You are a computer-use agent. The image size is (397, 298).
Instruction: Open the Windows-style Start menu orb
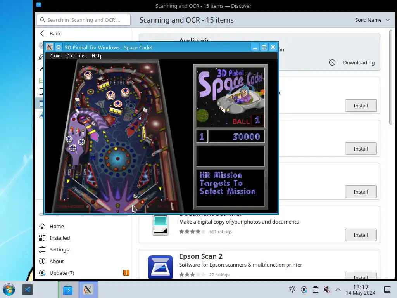coord(9,289)
